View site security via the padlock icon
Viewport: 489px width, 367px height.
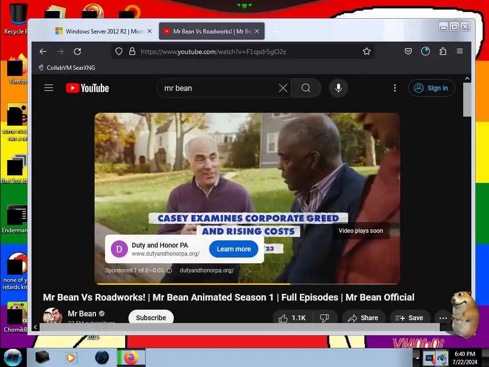coord(132,51)
